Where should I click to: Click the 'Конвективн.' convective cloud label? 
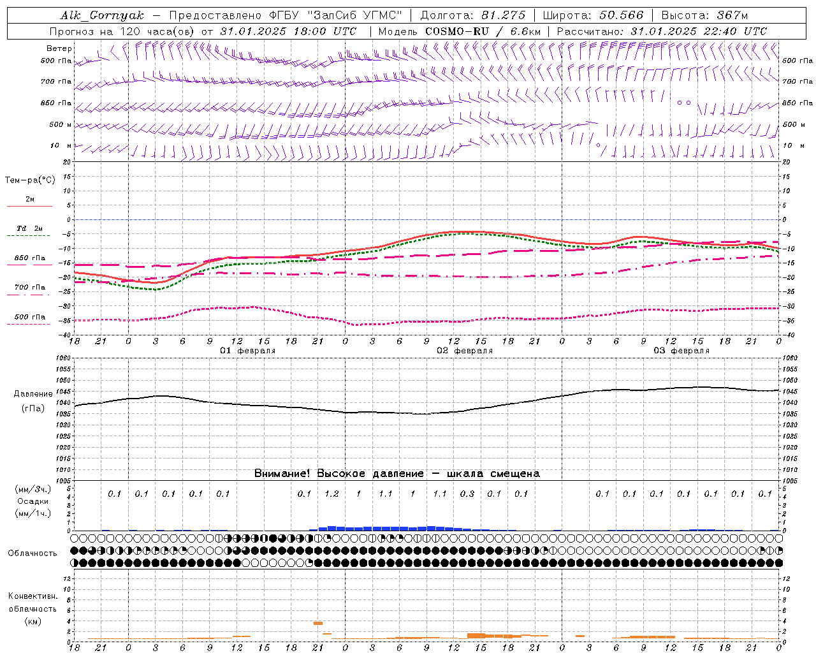pos(33,596)
